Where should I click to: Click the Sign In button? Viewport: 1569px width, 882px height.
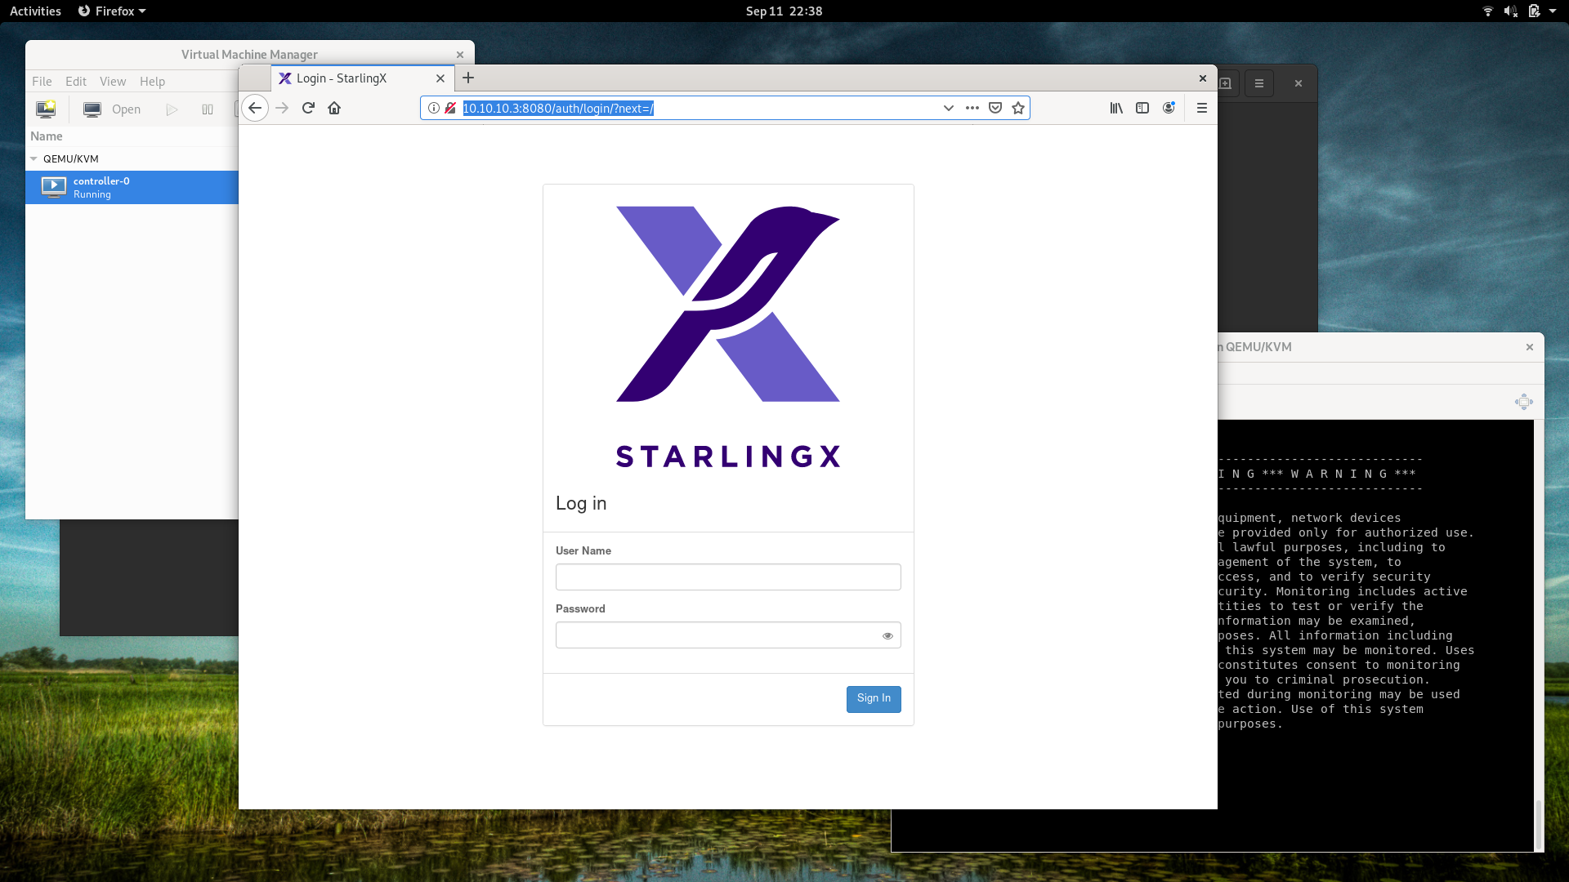tap(874, 699)
